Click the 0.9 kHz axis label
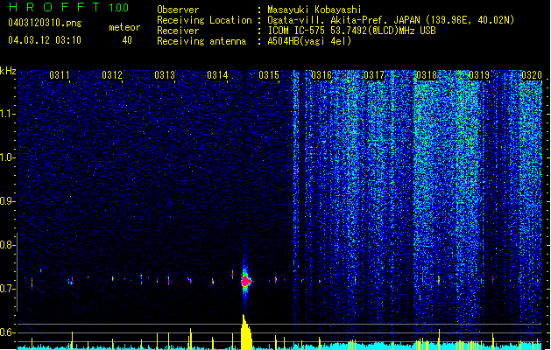The image size is (551, 350). point(7,201)
